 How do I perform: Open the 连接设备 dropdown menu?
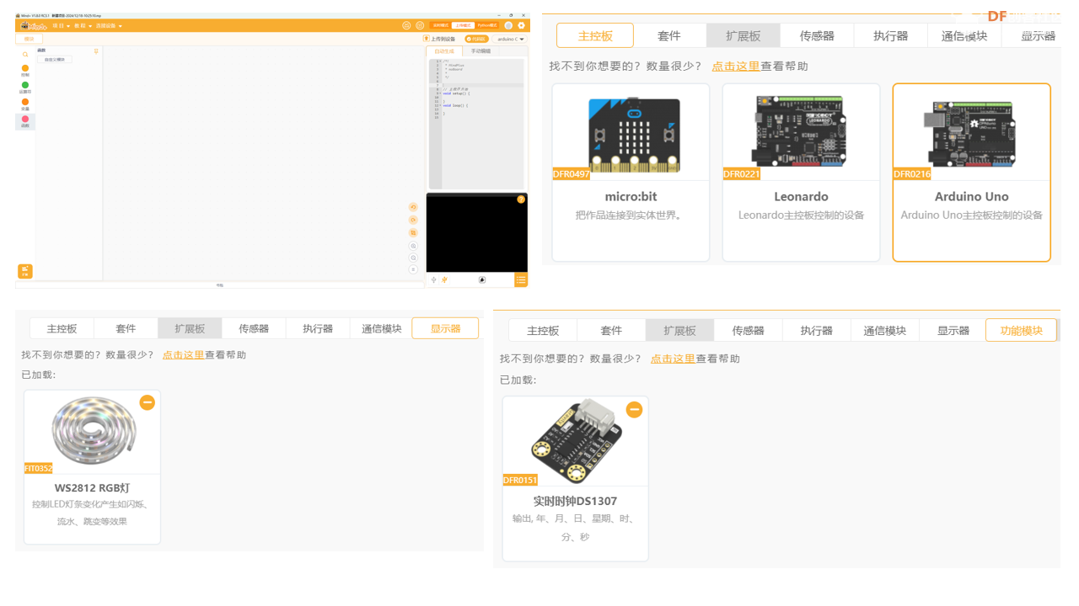[x=109, y=26]
